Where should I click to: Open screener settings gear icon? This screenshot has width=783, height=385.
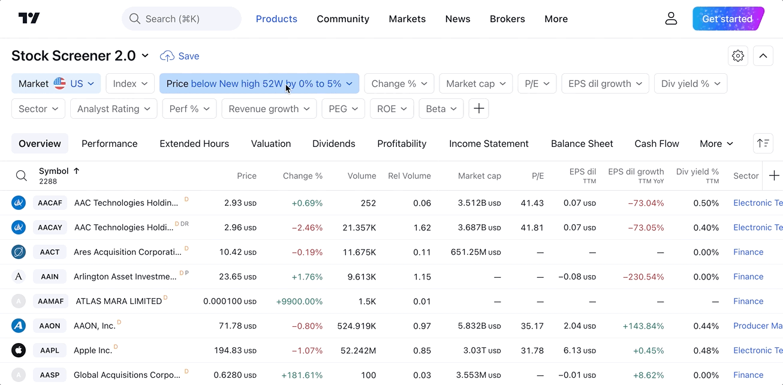coord(738,56)
